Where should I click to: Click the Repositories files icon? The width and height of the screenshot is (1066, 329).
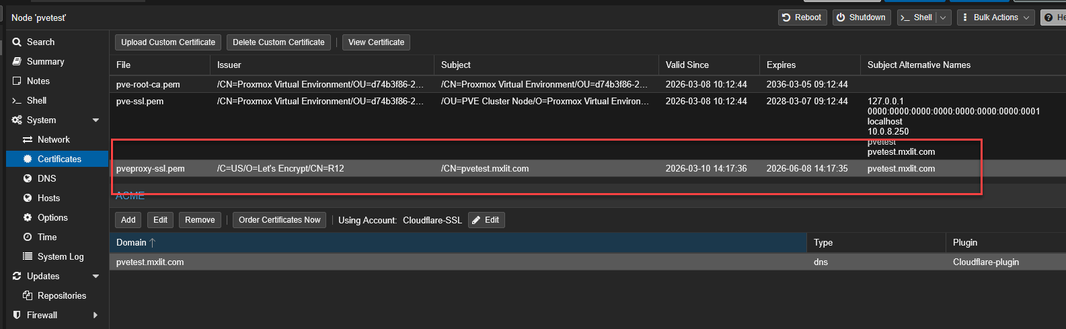click(x=28, y=296)
